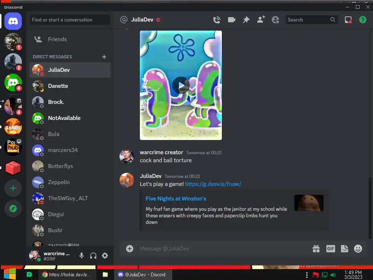This screenshot has height=280, width=373.
Task: Open the NotAvailable conversation
Action: [70, 118]
